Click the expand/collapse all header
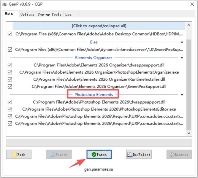This screenshot has width=198, height=178. click(99, 26)
